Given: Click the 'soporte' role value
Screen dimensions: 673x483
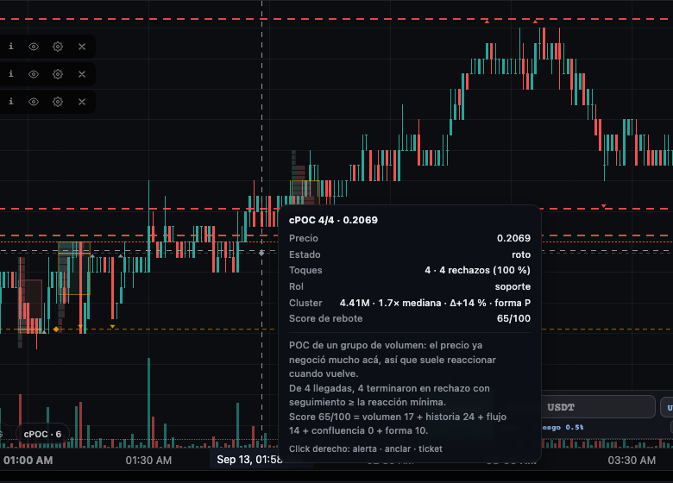Looking at the screenshot, I should 513,286.
